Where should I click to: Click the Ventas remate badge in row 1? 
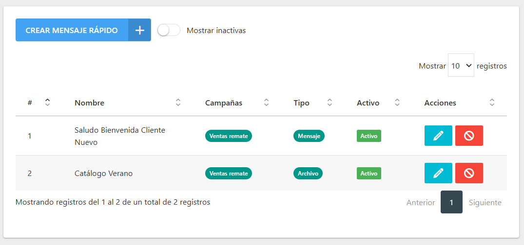pos(228,136)
